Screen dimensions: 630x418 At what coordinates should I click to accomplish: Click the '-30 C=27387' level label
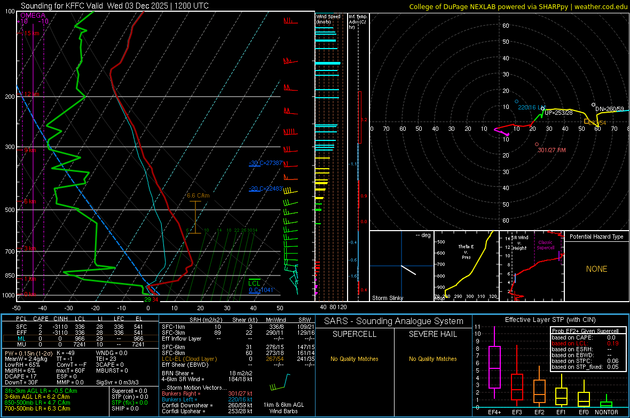click(265, 163)
